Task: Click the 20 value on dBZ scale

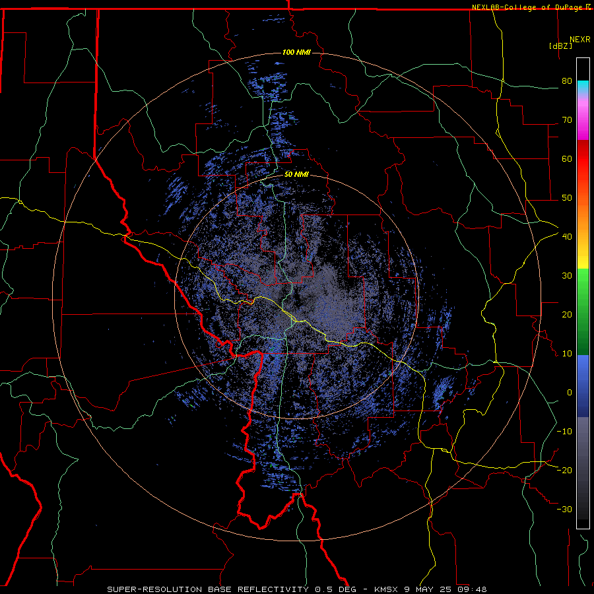Action: 567,315
